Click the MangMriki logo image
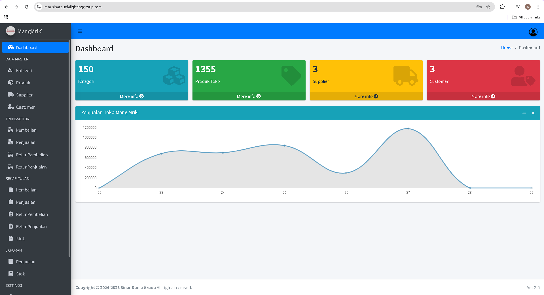The height and width of the screenshot is (295, 544). click(10, 31)
